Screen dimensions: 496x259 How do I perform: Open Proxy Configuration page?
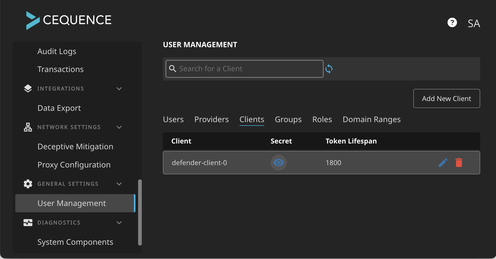click(x=74, y=165)
